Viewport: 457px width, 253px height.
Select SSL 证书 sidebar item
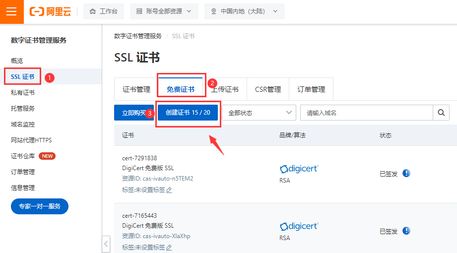point(22,77)
